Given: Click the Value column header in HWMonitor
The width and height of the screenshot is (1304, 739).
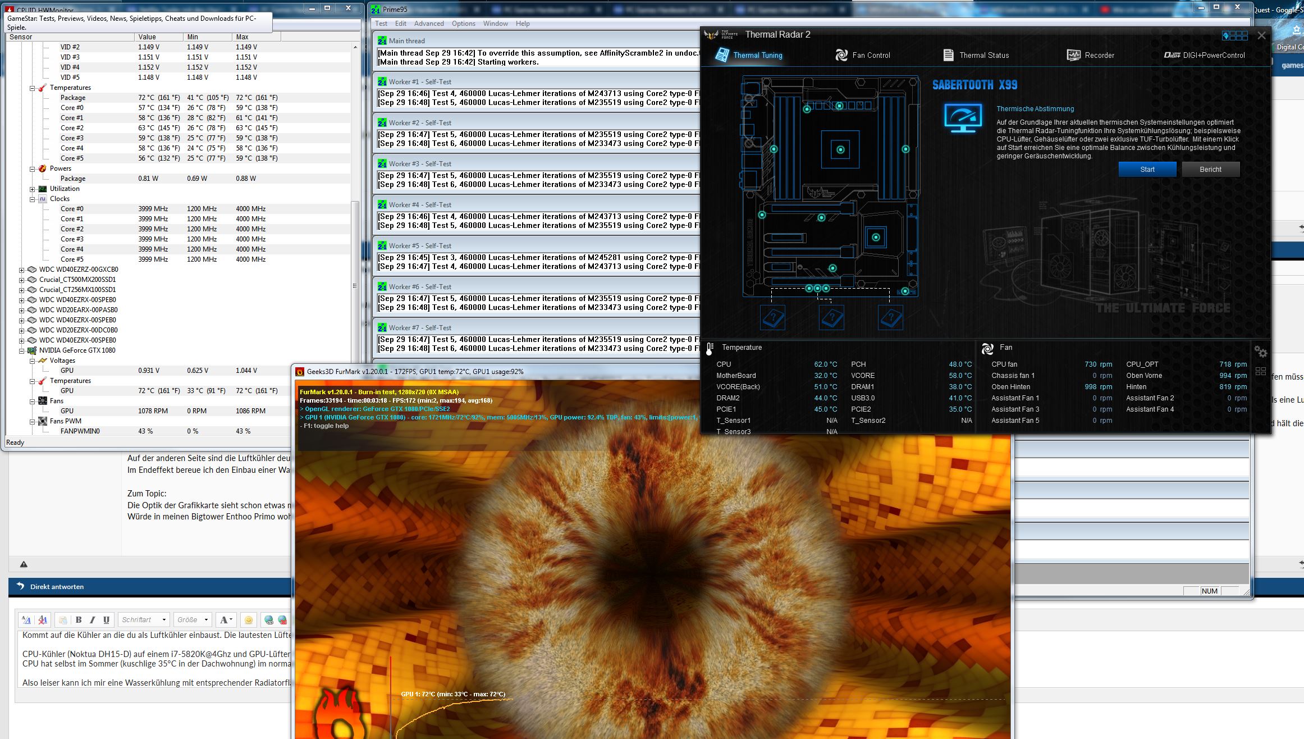Looking at the screenshot, I should pos(159,37).
